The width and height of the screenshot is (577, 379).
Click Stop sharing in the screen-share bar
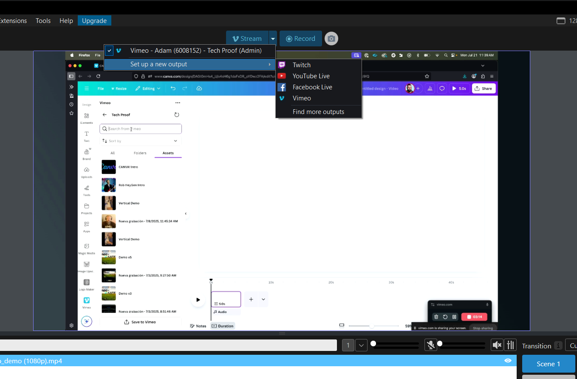[483, 328]
